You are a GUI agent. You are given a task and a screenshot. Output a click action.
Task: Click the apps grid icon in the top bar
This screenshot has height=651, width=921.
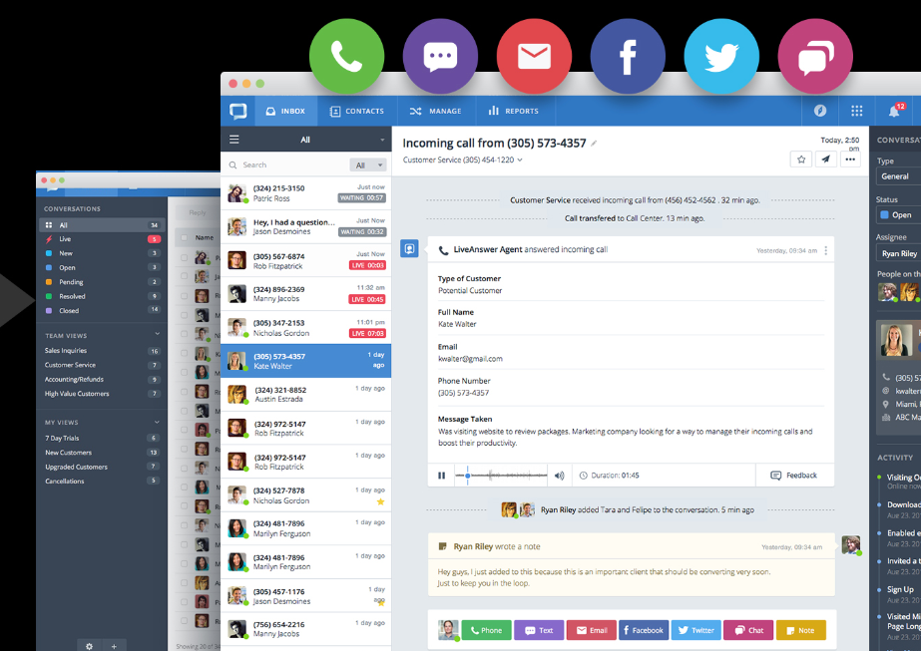(856, 111)
